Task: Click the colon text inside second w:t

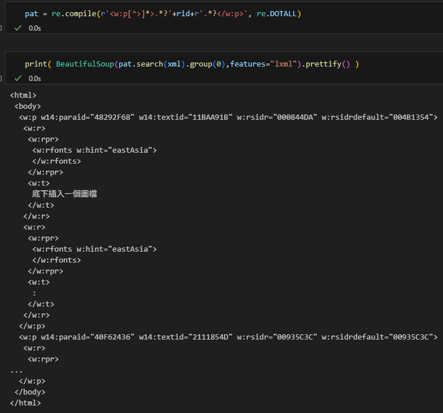Action: [x=34, y=293]
